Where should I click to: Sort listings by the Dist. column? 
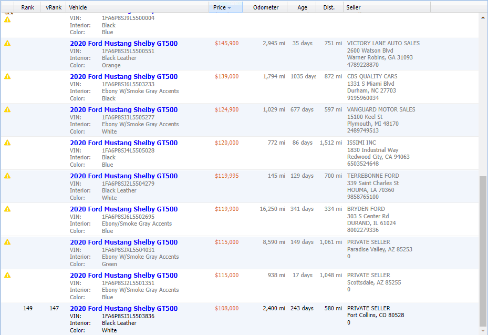coord(329,7)
